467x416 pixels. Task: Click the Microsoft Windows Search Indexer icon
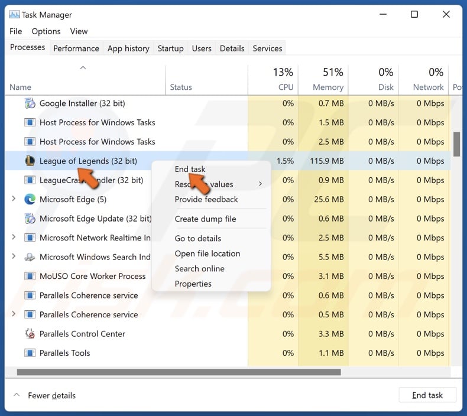30,257
